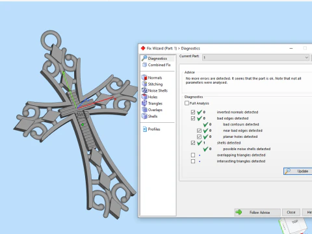The image size is (312, 234).
Task: Click the red cross Fix Wizard title icon
Action: point(143,48)
